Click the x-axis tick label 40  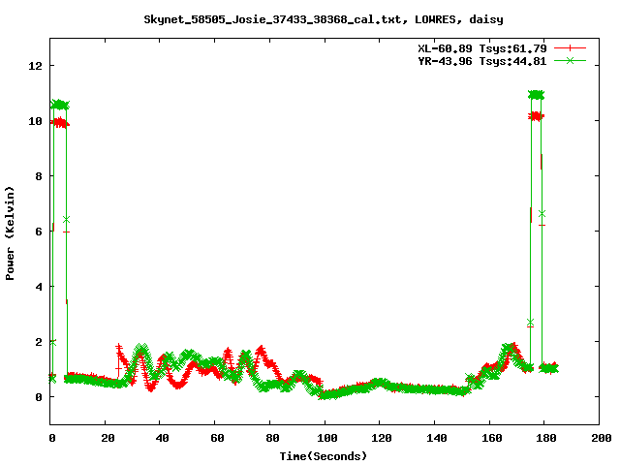(162, 438)
